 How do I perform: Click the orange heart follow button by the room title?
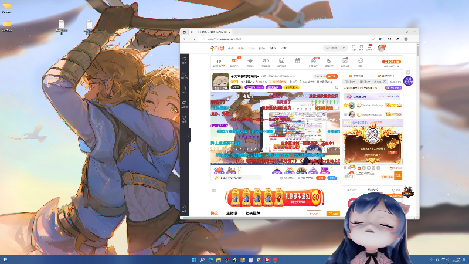(x=332, y=76)
